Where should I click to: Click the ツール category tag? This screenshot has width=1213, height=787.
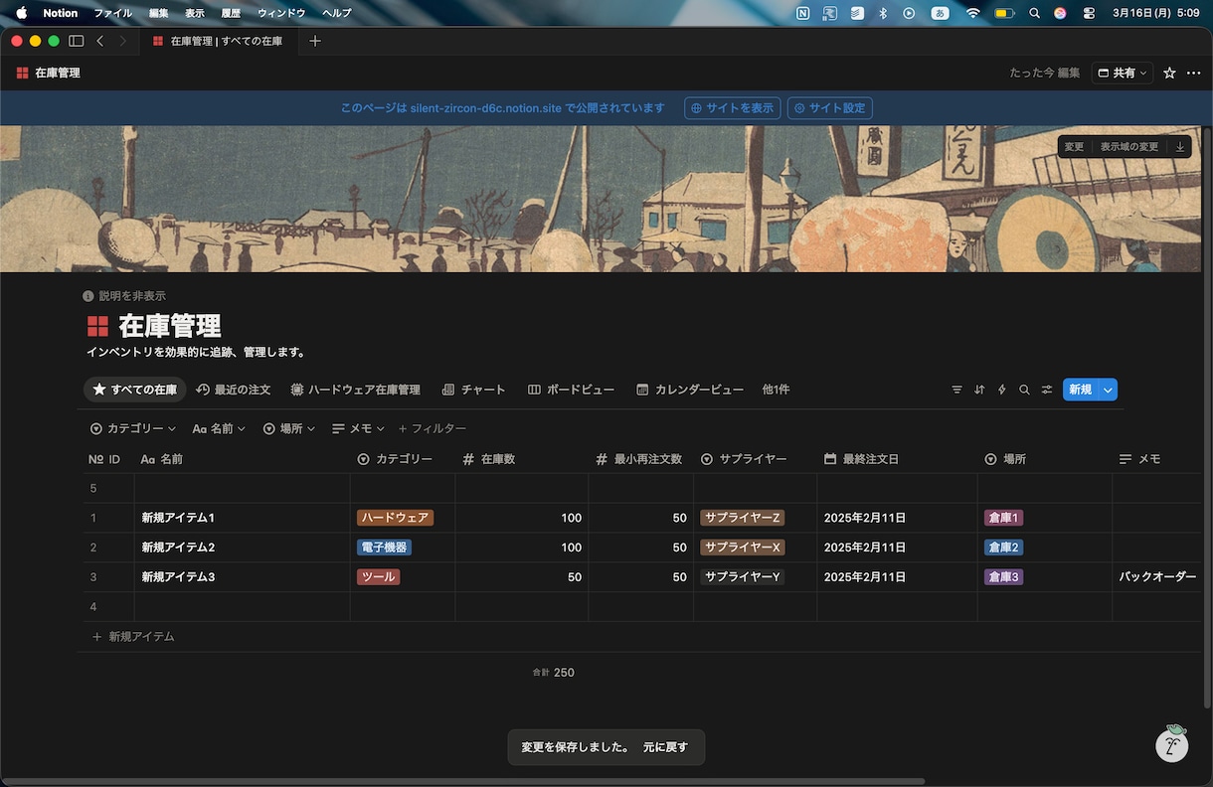(x=378, y=577)
